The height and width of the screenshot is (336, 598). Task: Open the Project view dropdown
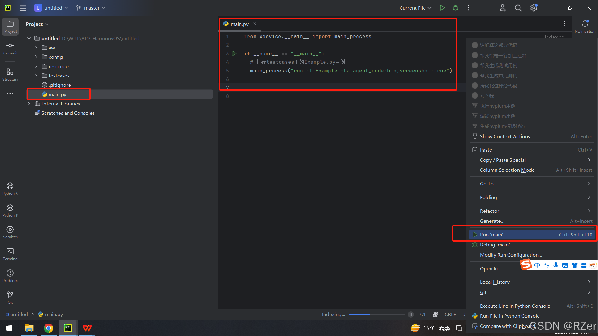(x=37, y=24)
